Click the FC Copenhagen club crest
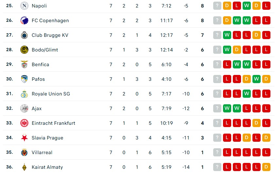The width and height of the screenshot is (275, 174). point(24,21)
